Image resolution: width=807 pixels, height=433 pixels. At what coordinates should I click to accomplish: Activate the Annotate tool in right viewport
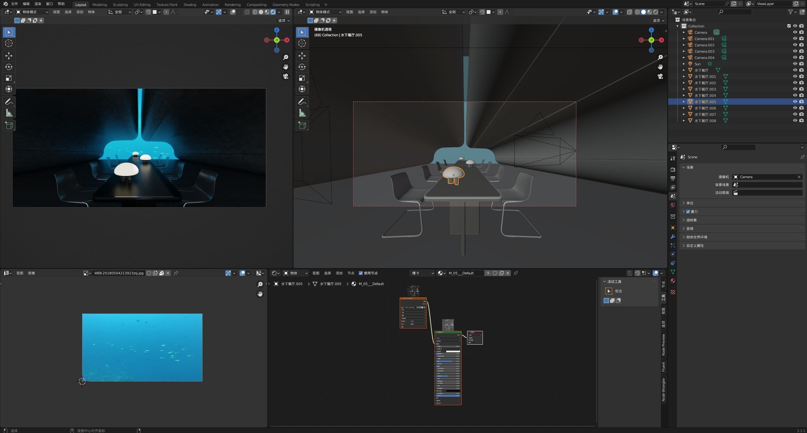pyautogui.click(x=302, y=102)
